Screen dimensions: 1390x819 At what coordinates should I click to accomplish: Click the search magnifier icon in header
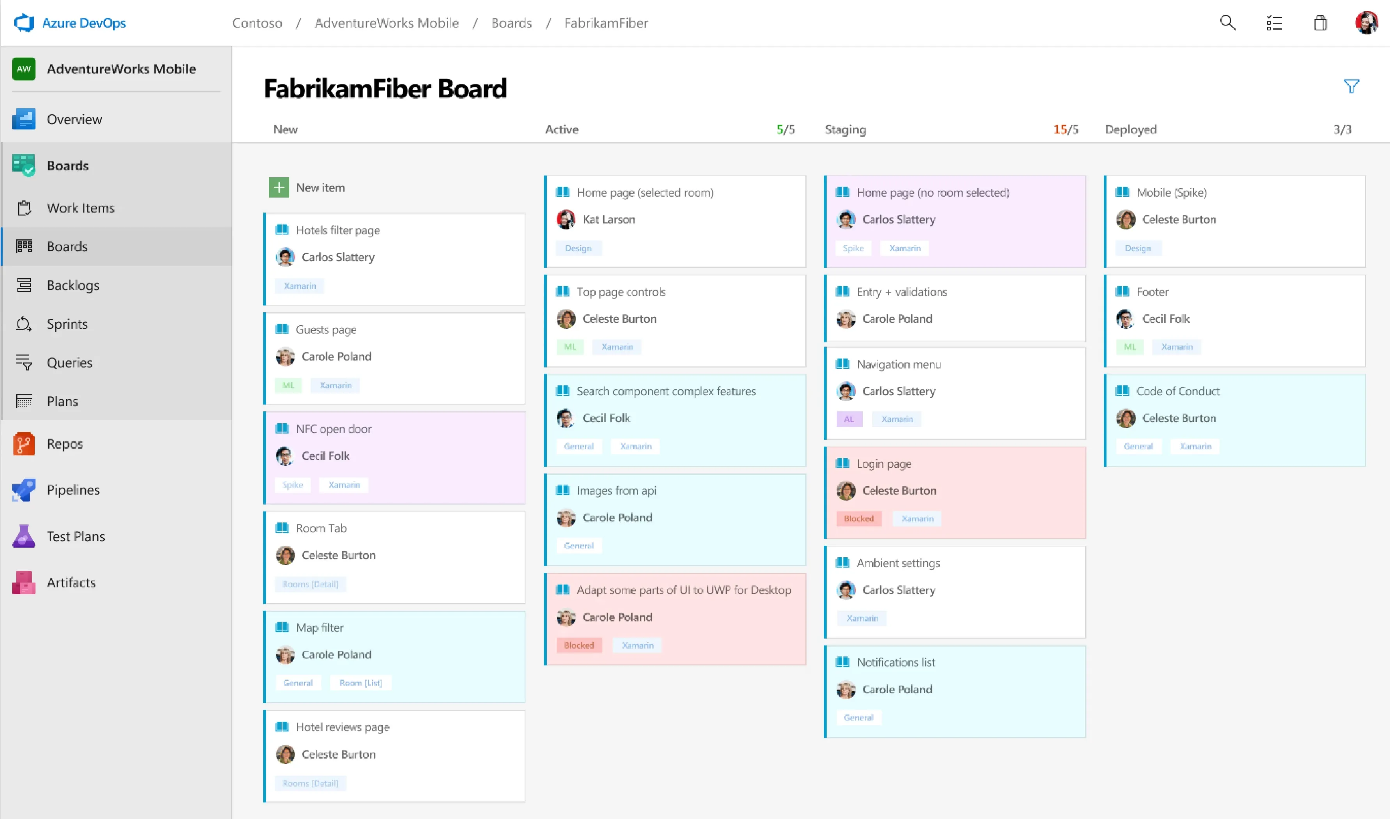[x=1227, y=23]
